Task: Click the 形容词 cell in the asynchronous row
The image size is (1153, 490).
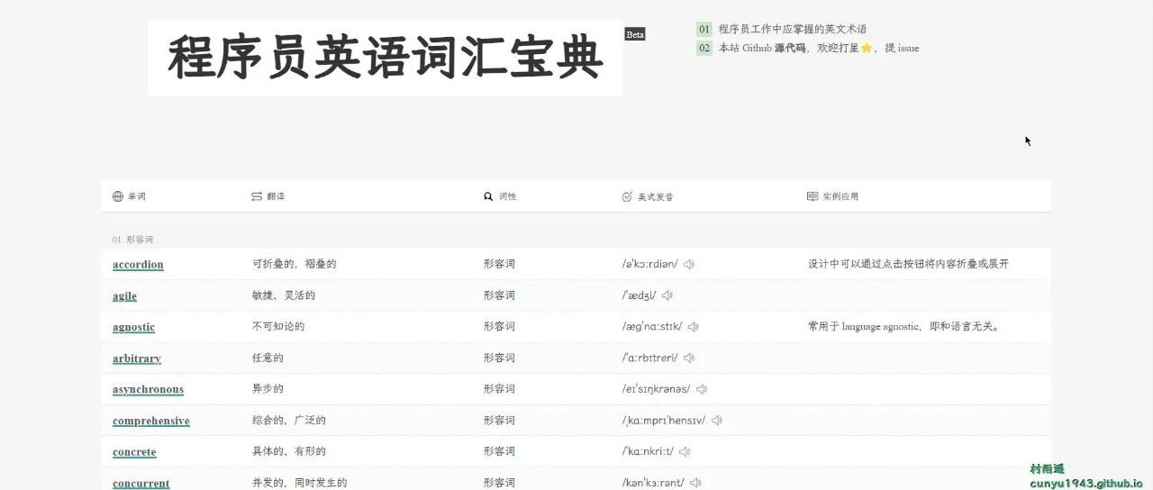Action: [499, 388]
